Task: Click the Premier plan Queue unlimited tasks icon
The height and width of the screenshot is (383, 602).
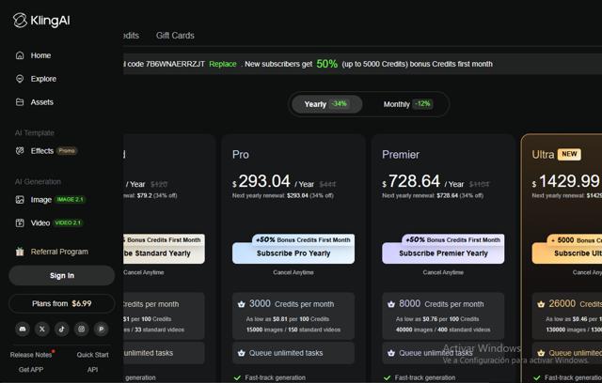Action: (x=391, y=353)
